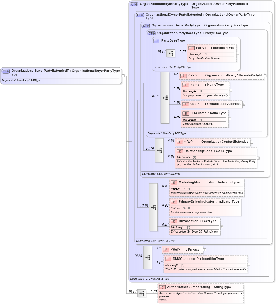
Task: Click the compositor icon beside AuthorizationNumberString
Action: (142, 293)
